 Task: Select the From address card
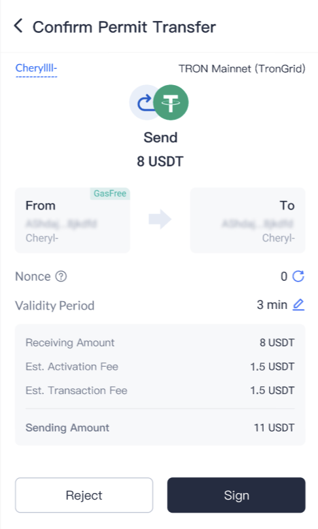[x=73, y=220]
